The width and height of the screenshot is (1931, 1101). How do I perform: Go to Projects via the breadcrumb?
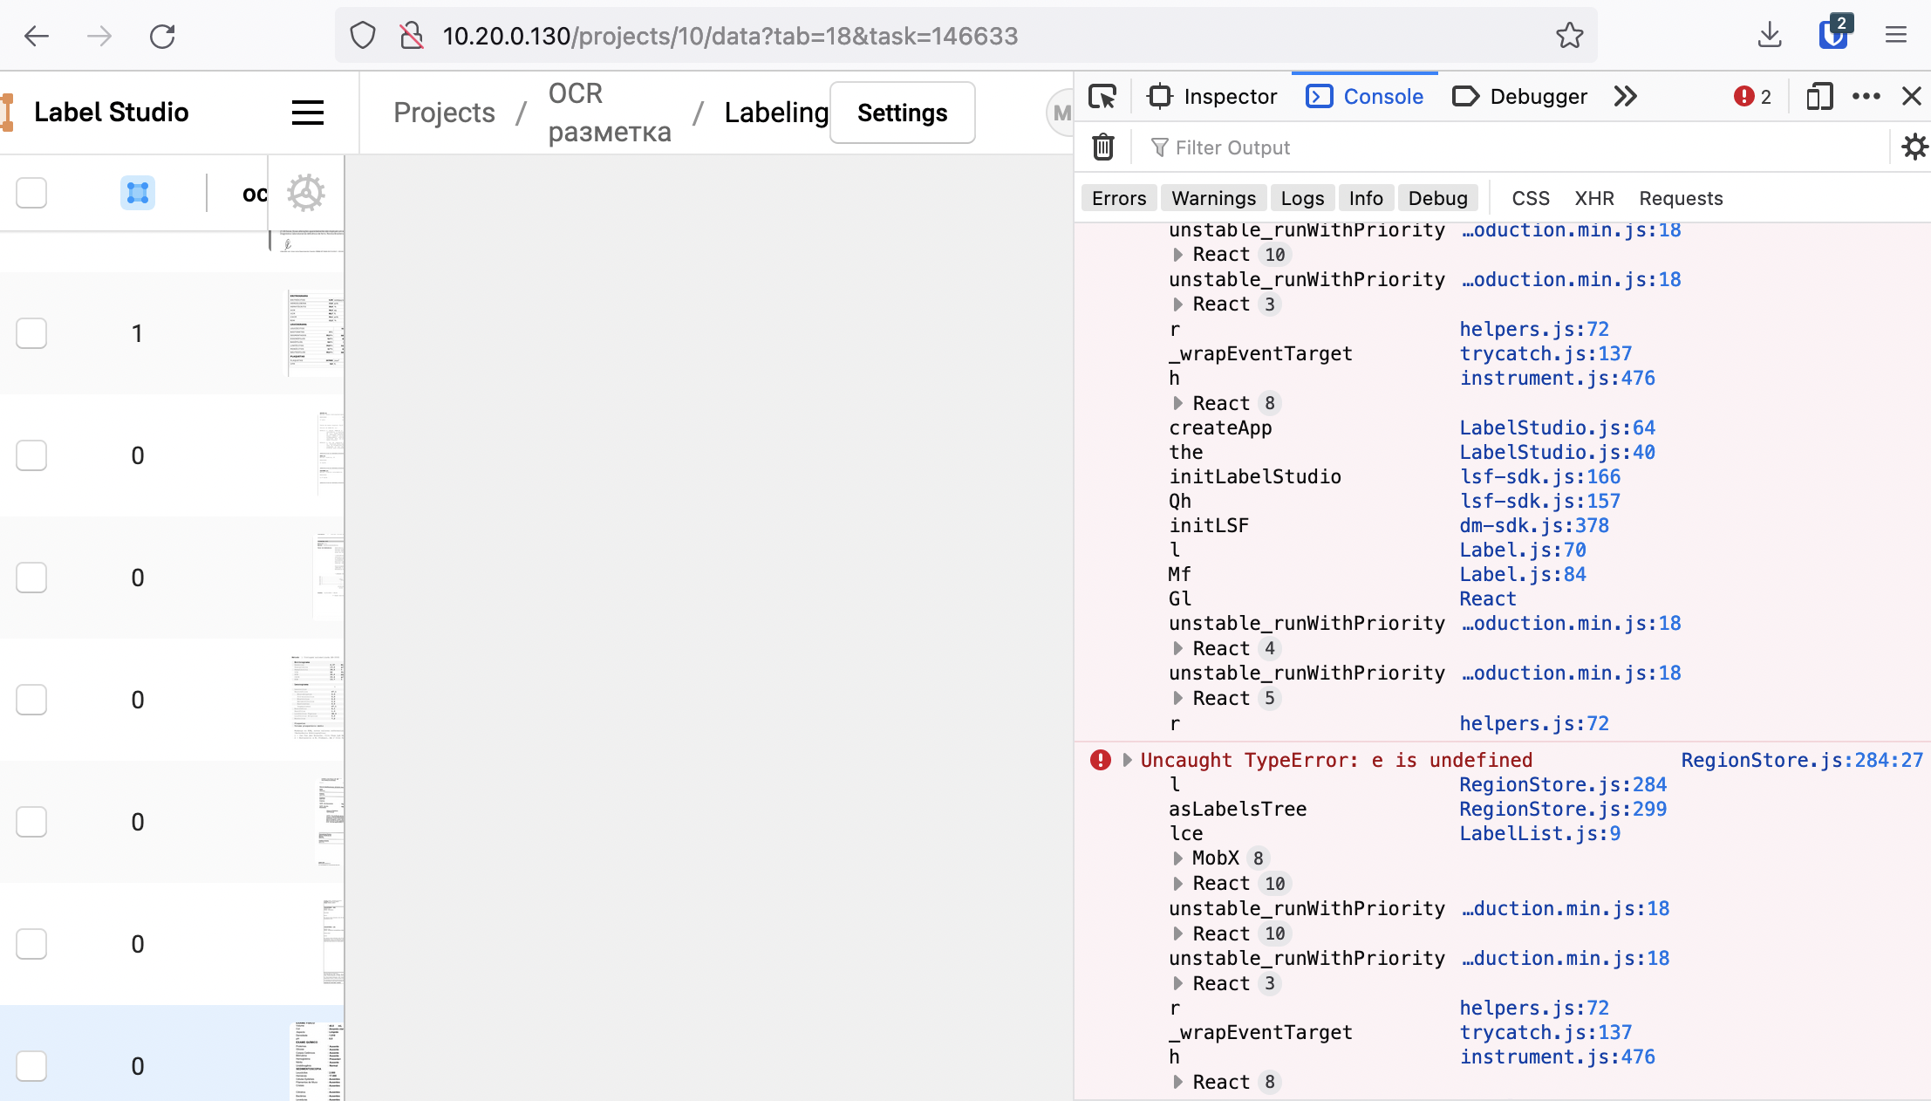(443, 112)
